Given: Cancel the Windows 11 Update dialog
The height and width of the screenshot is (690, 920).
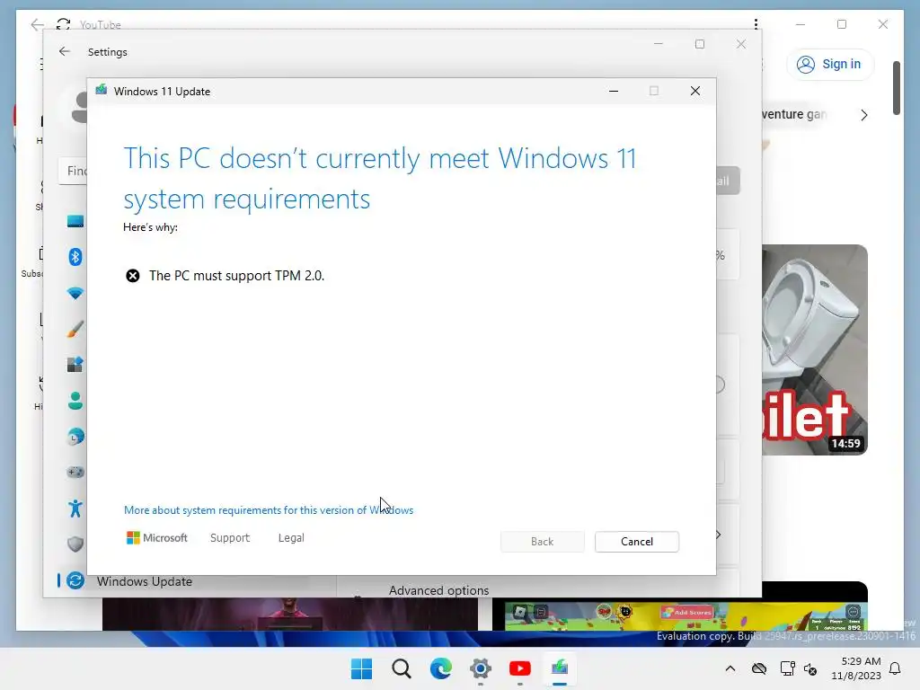Looking at the screenshot, I should [x=637, y=541].
